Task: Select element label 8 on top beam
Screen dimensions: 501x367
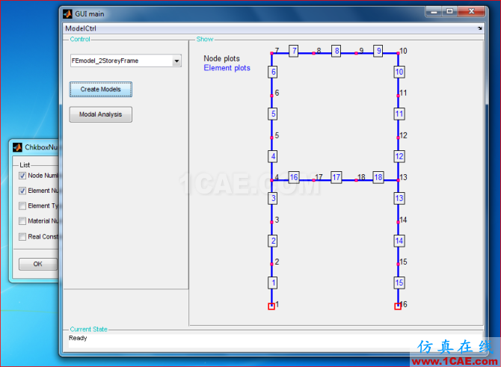Action: 336,51
